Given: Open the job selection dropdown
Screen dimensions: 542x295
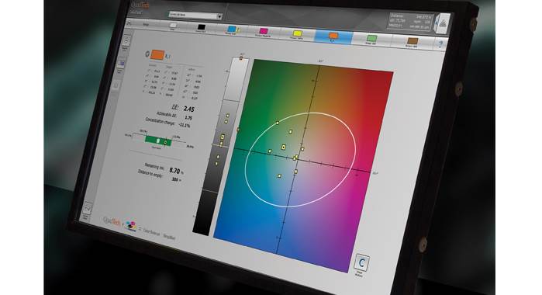Looking at the screenshot, I should coord(195,16).
